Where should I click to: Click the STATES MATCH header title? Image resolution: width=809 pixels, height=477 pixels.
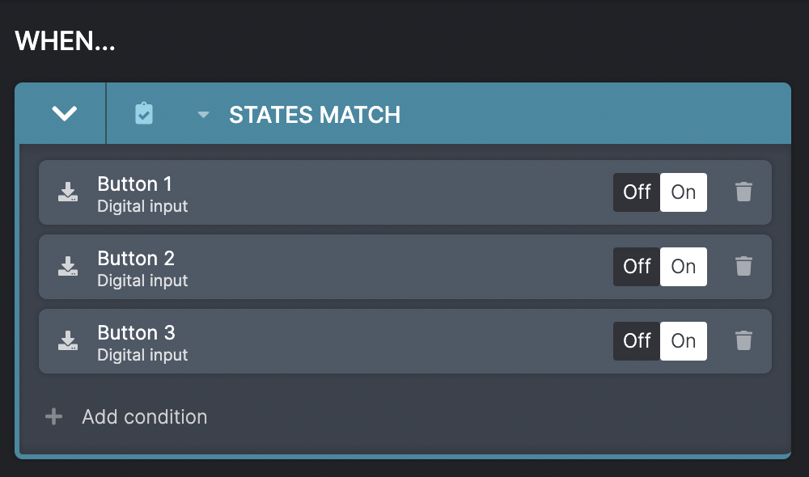point(315,115)
